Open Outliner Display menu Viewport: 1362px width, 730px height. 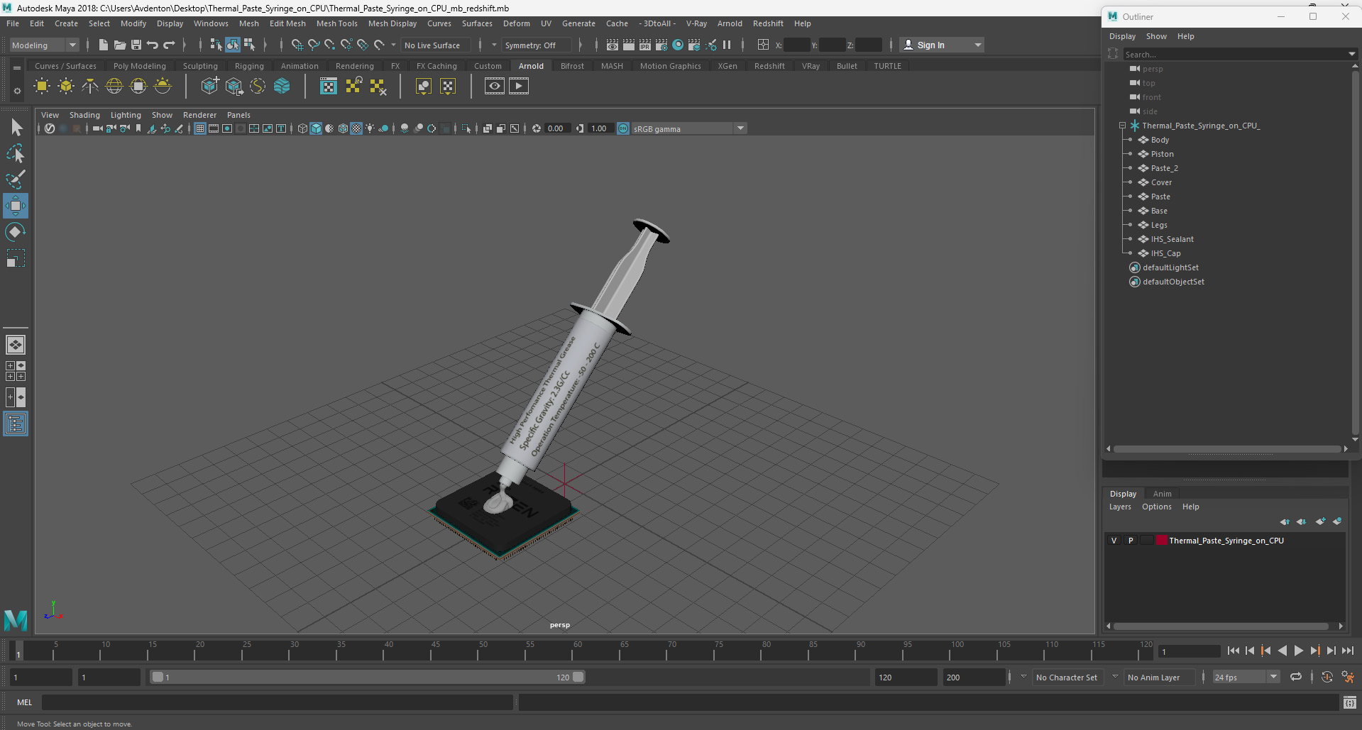[x=1122, y=36]
